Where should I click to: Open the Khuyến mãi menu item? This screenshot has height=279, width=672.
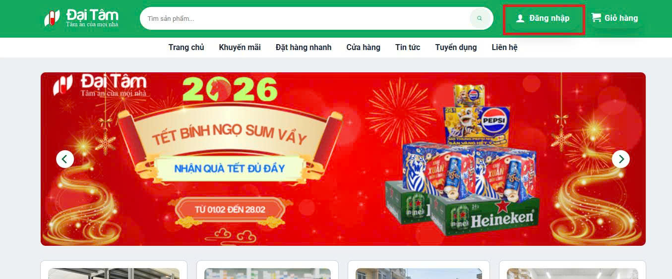coord(240,48)
